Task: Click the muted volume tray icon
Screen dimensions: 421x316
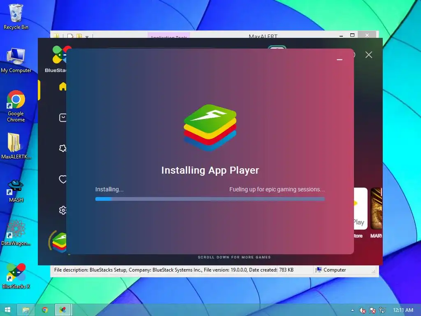Action: (x=363, y=310)
